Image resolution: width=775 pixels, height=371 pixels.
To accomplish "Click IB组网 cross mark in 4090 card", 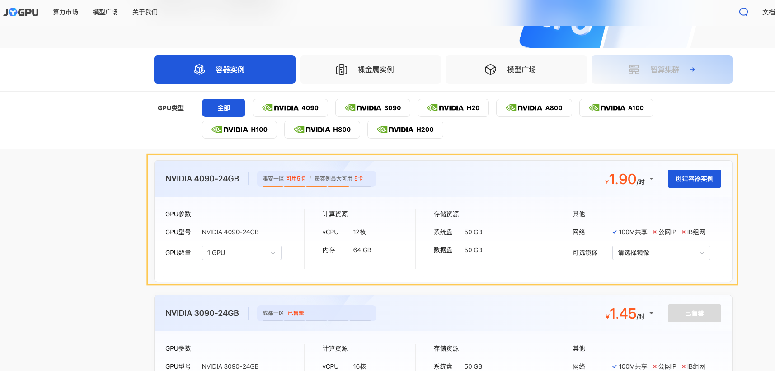I will [684, 232].
